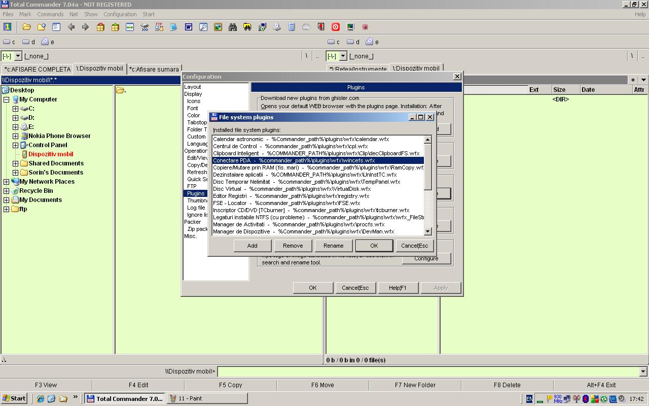Image resolution: width=649 pixels, height=406 pixels.
Task: Click the F5 Copy button
Action: (231, 385)
